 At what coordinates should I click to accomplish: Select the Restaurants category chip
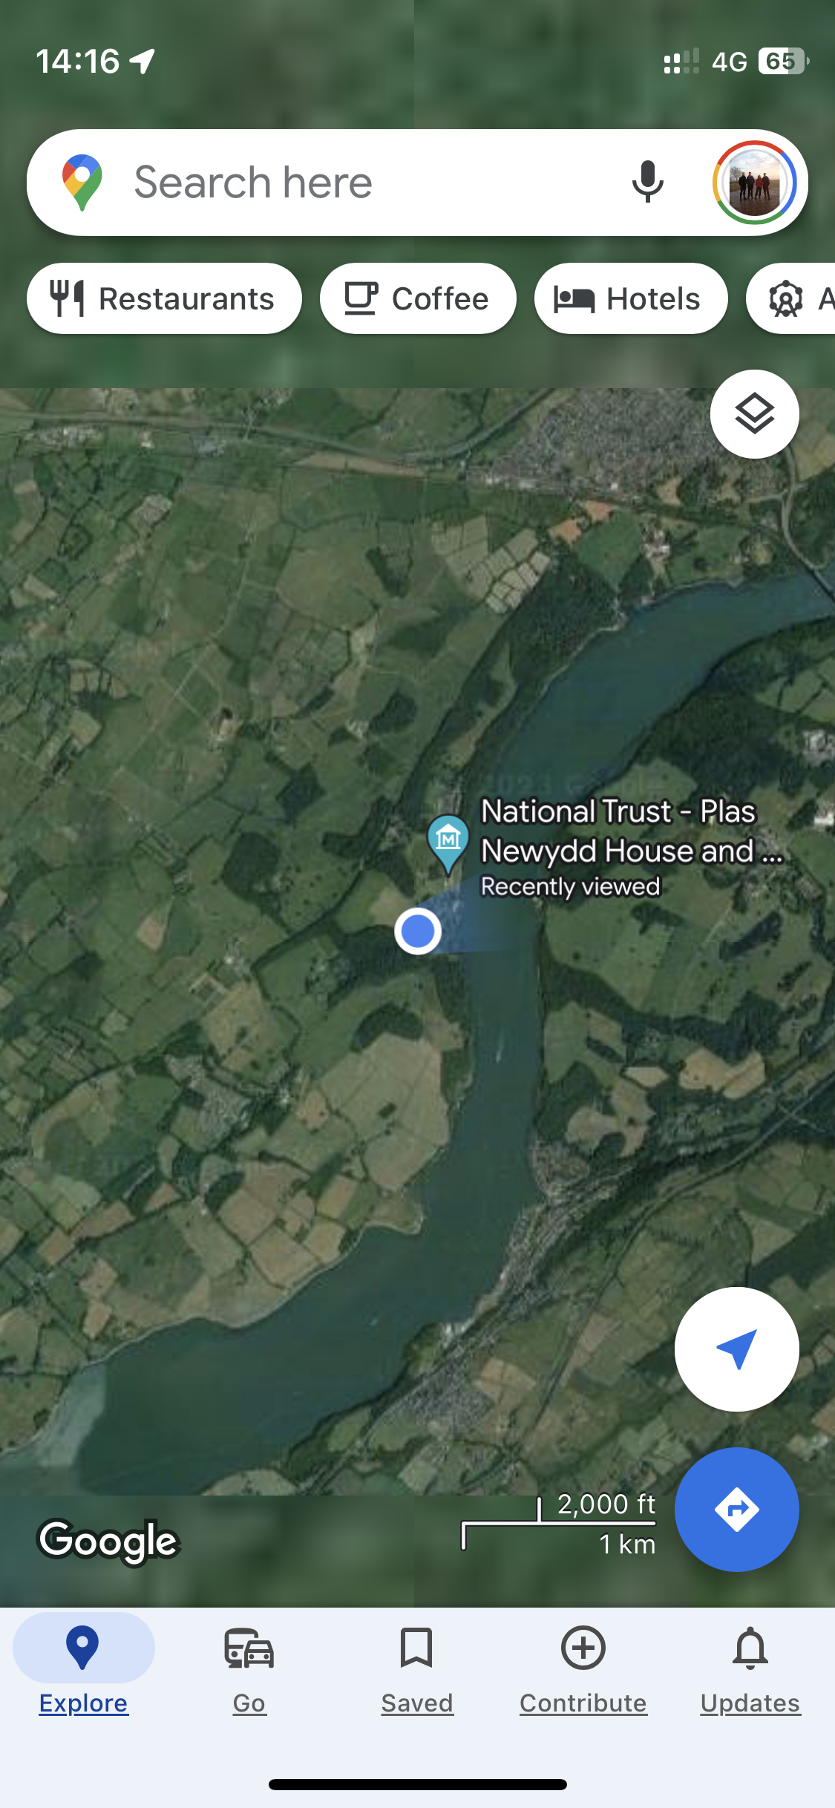[164, 298]
